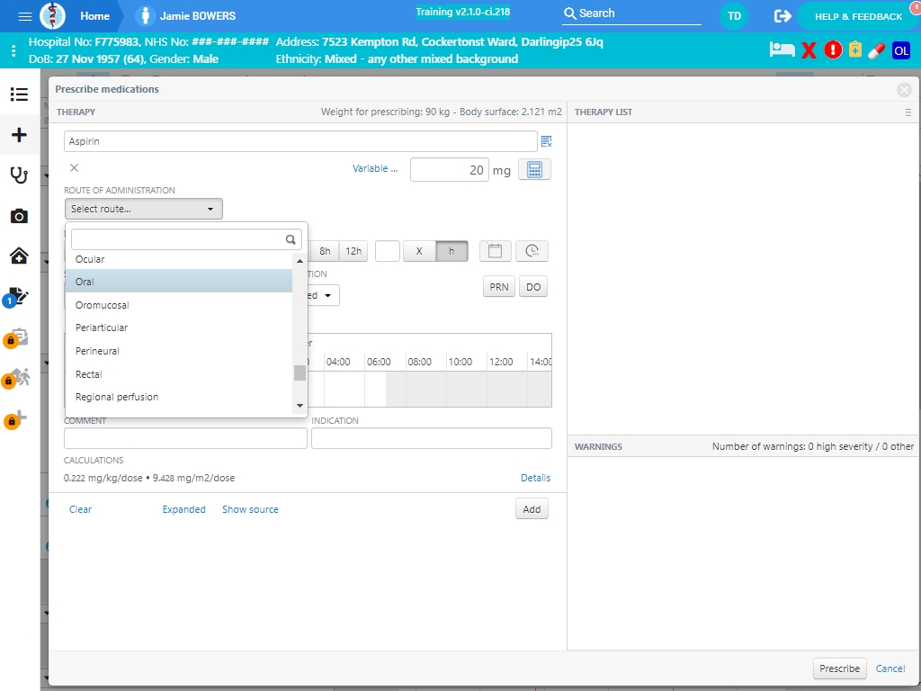Open the Select route dropdown
This screenshot has width=921, height=691.
tap(143, 209)
